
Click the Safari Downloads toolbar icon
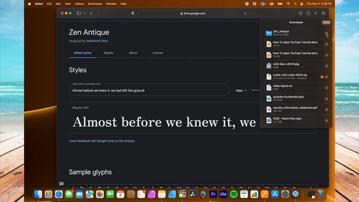click(x=301, y=13)
